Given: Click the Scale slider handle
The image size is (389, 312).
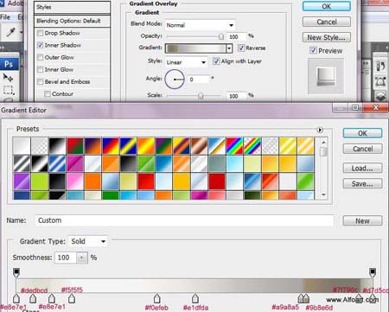Looking at the screenshot, I should pyautogui.click(x=201, y=96).
